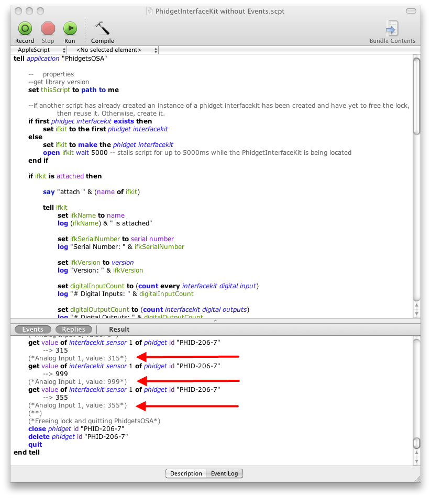The width and height of the screenshot is (431, 498).
Task: Compile the script with the hammer icon
Action: tap(102, 29)
